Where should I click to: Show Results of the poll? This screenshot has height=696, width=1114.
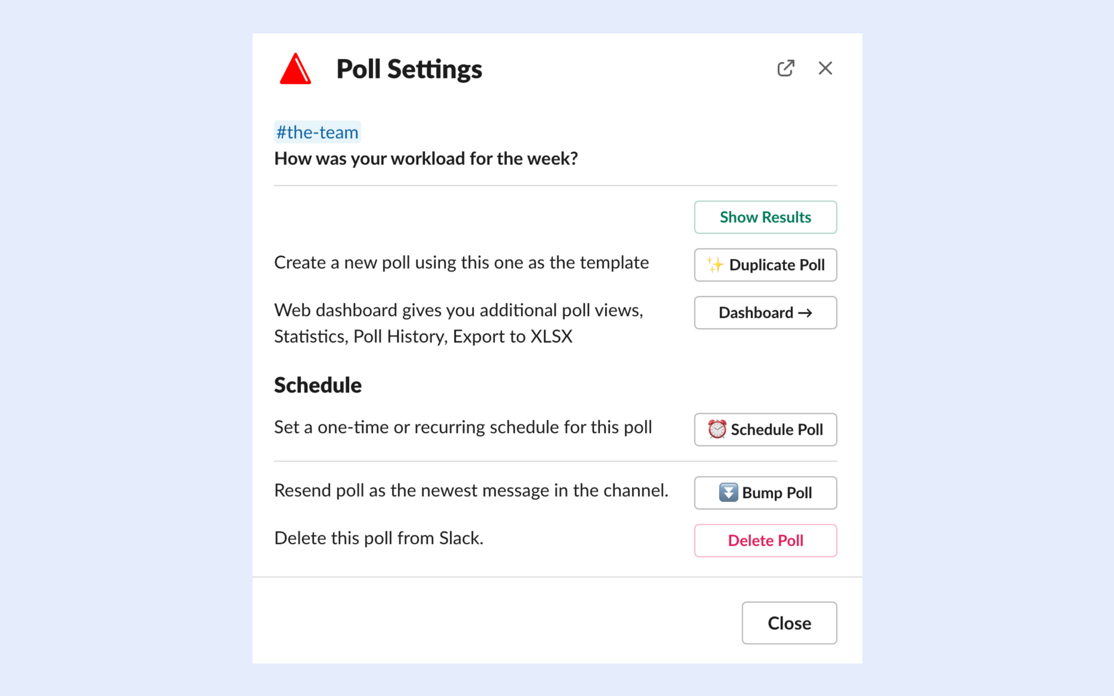pos(765,217)
